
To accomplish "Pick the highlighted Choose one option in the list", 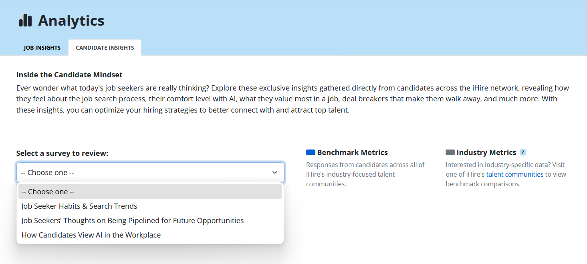I will click(x=150, y=192).
